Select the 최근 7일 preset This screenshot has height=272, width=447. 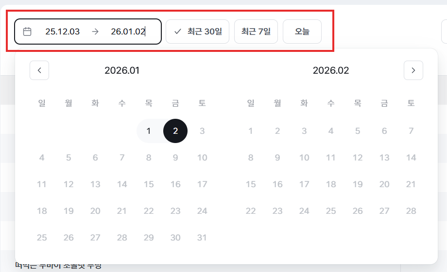point(256,32)
